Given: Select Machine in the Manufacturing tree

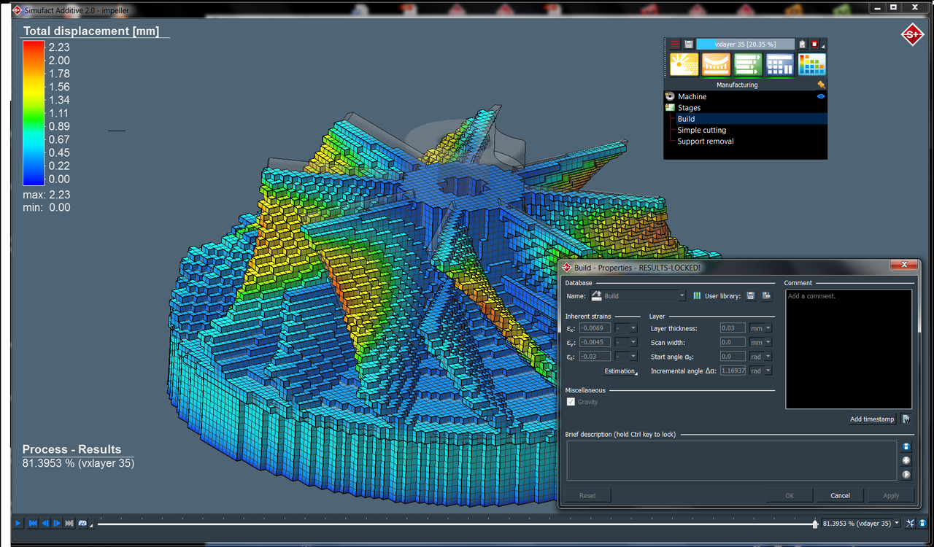Looking at the screenshot, I should [692, 96].
